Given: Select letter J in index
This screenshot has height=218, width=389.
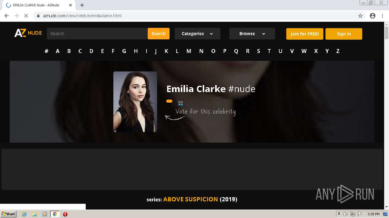Looking at the screenshot, I should [x=156, y=51].
